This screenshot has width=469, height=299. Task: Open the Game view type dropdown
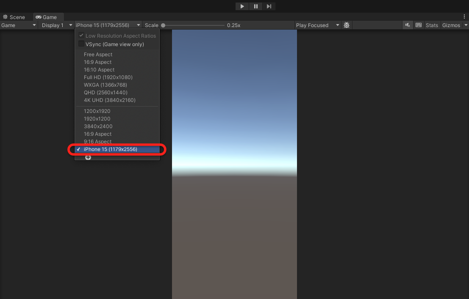(19, 25)
